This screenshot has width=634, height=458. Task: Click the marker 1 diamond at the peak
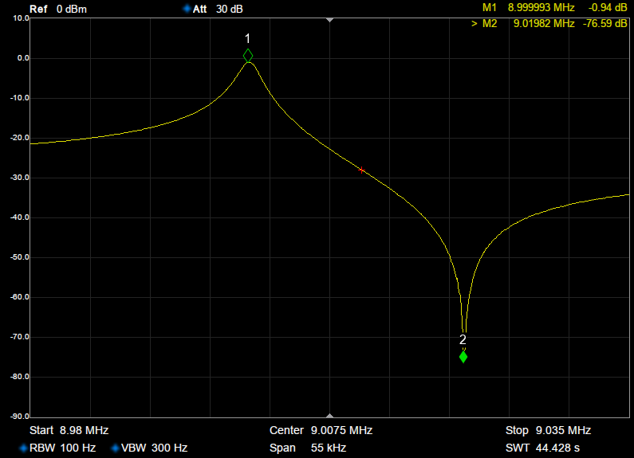(248, 56)
